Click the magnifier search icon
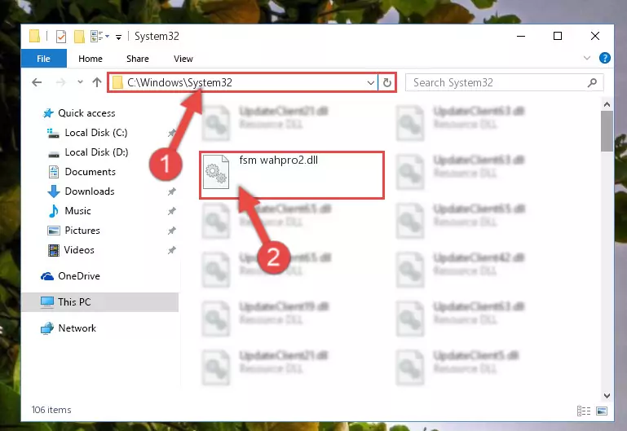 592,82
